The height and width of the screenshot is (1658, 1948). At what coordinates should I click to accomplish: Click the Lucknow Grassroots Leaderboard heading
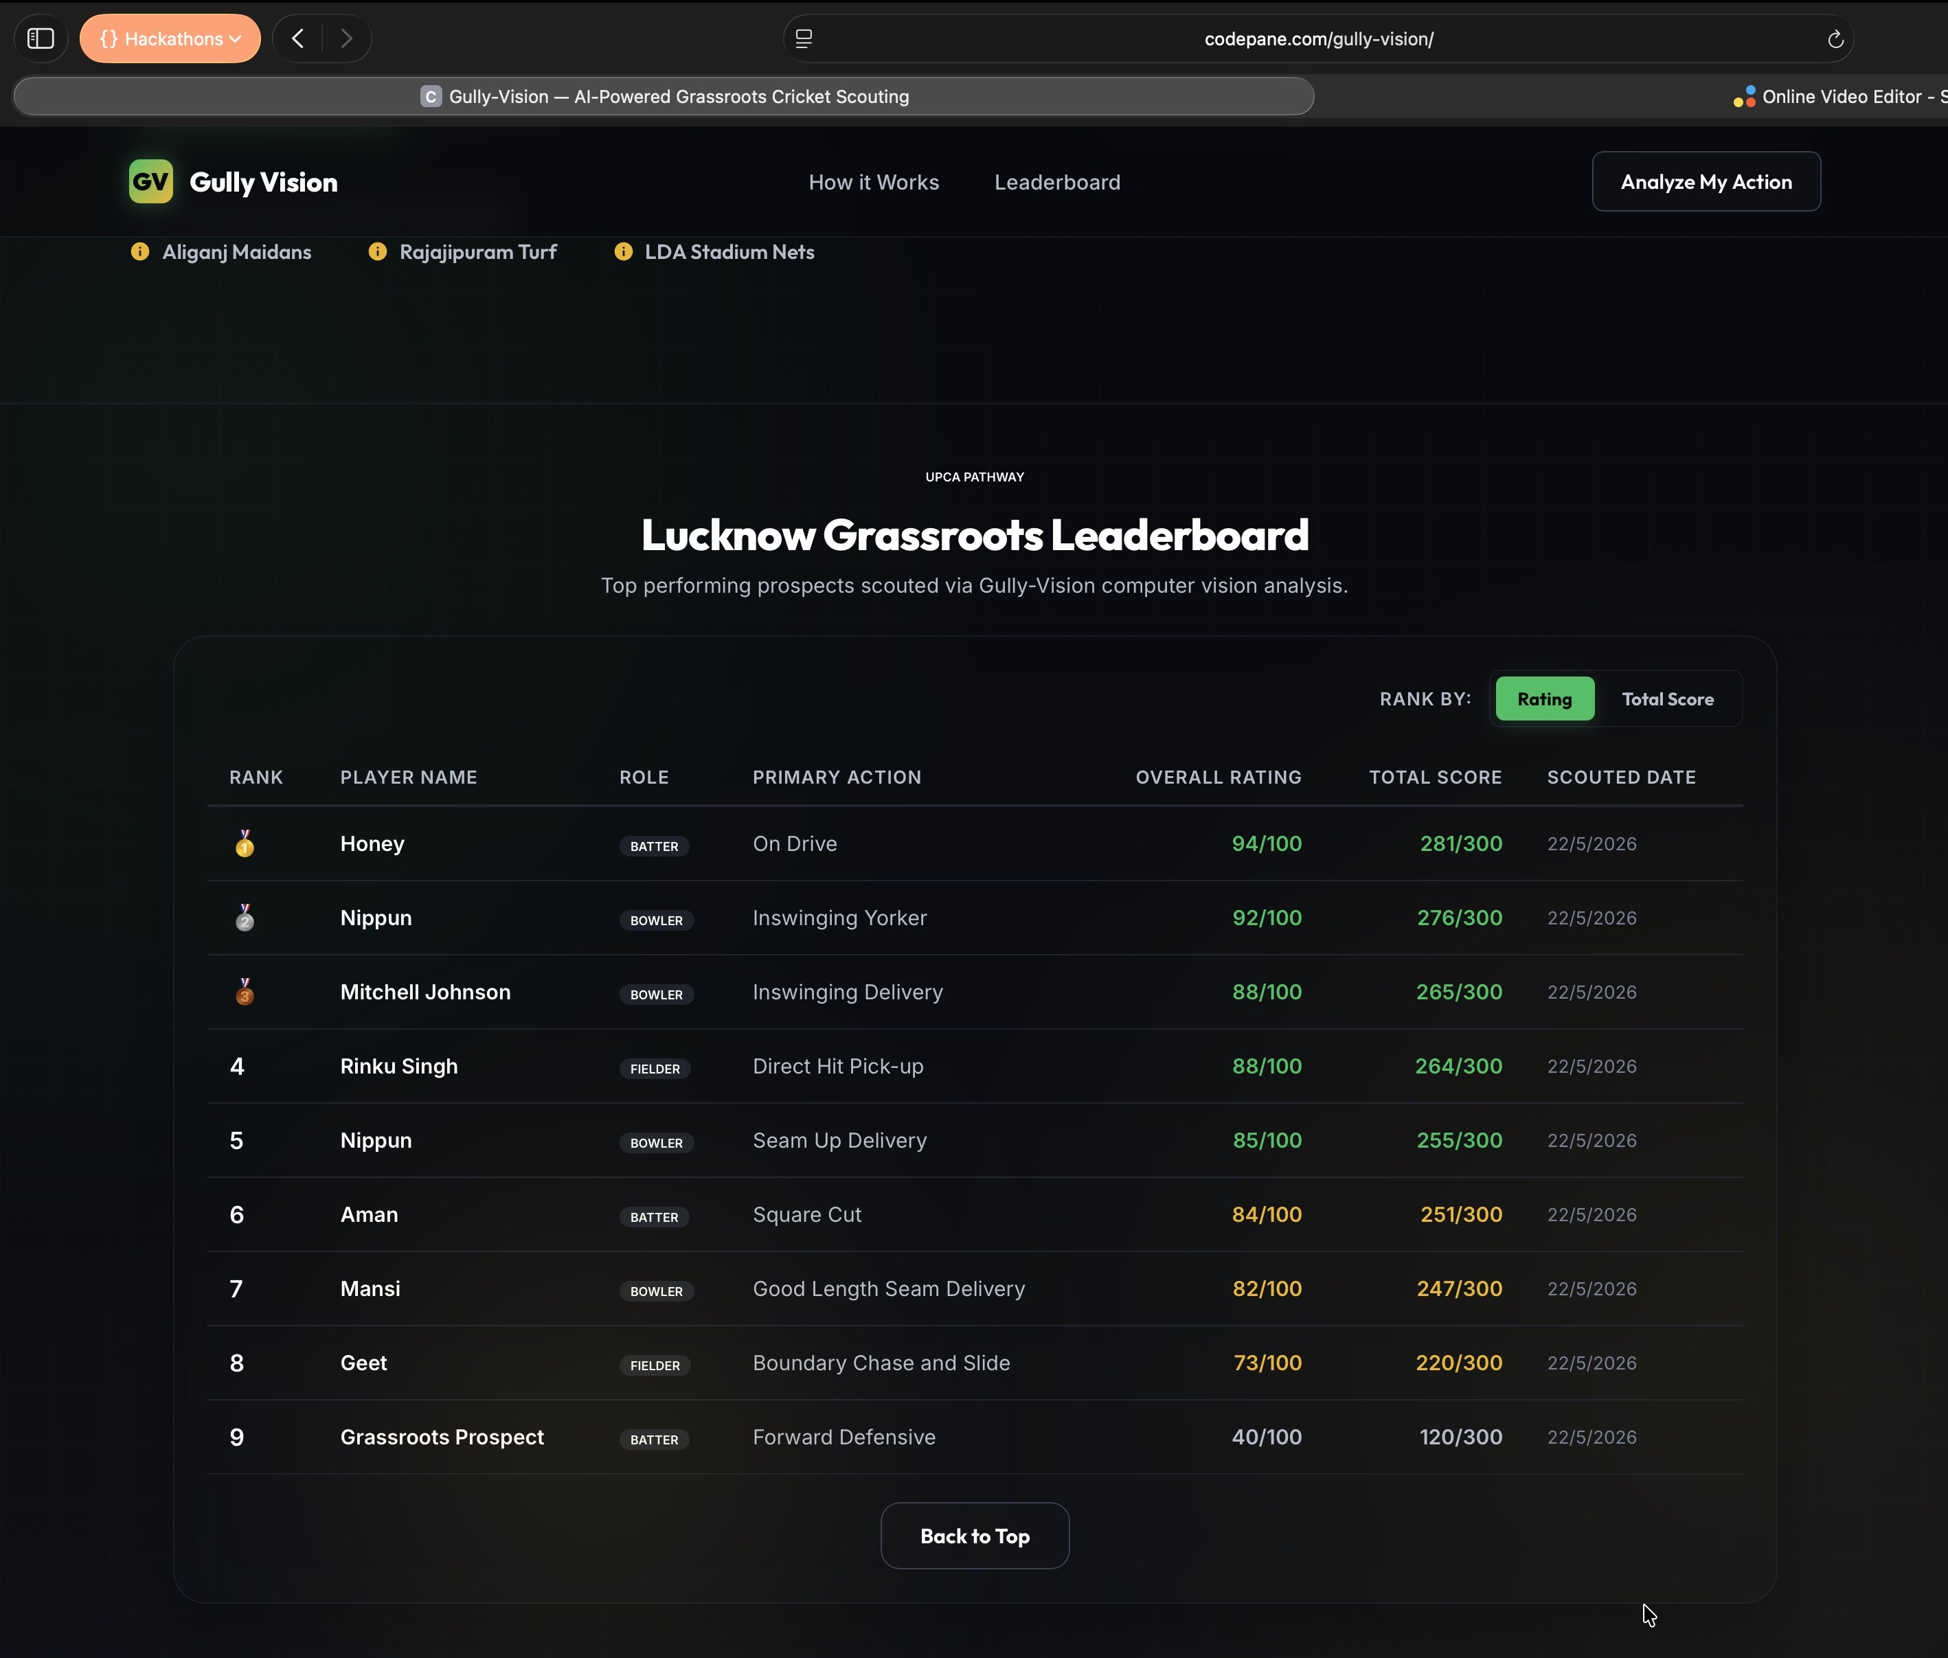tap(974, 535)
